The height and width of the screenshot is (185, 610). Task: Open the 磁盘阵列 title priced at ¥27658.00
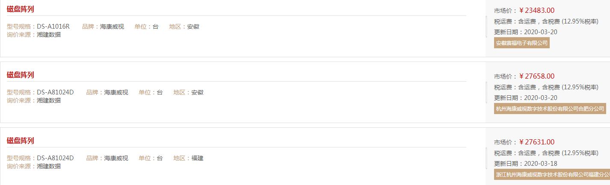pyautogui.click(x=20, y=75)
